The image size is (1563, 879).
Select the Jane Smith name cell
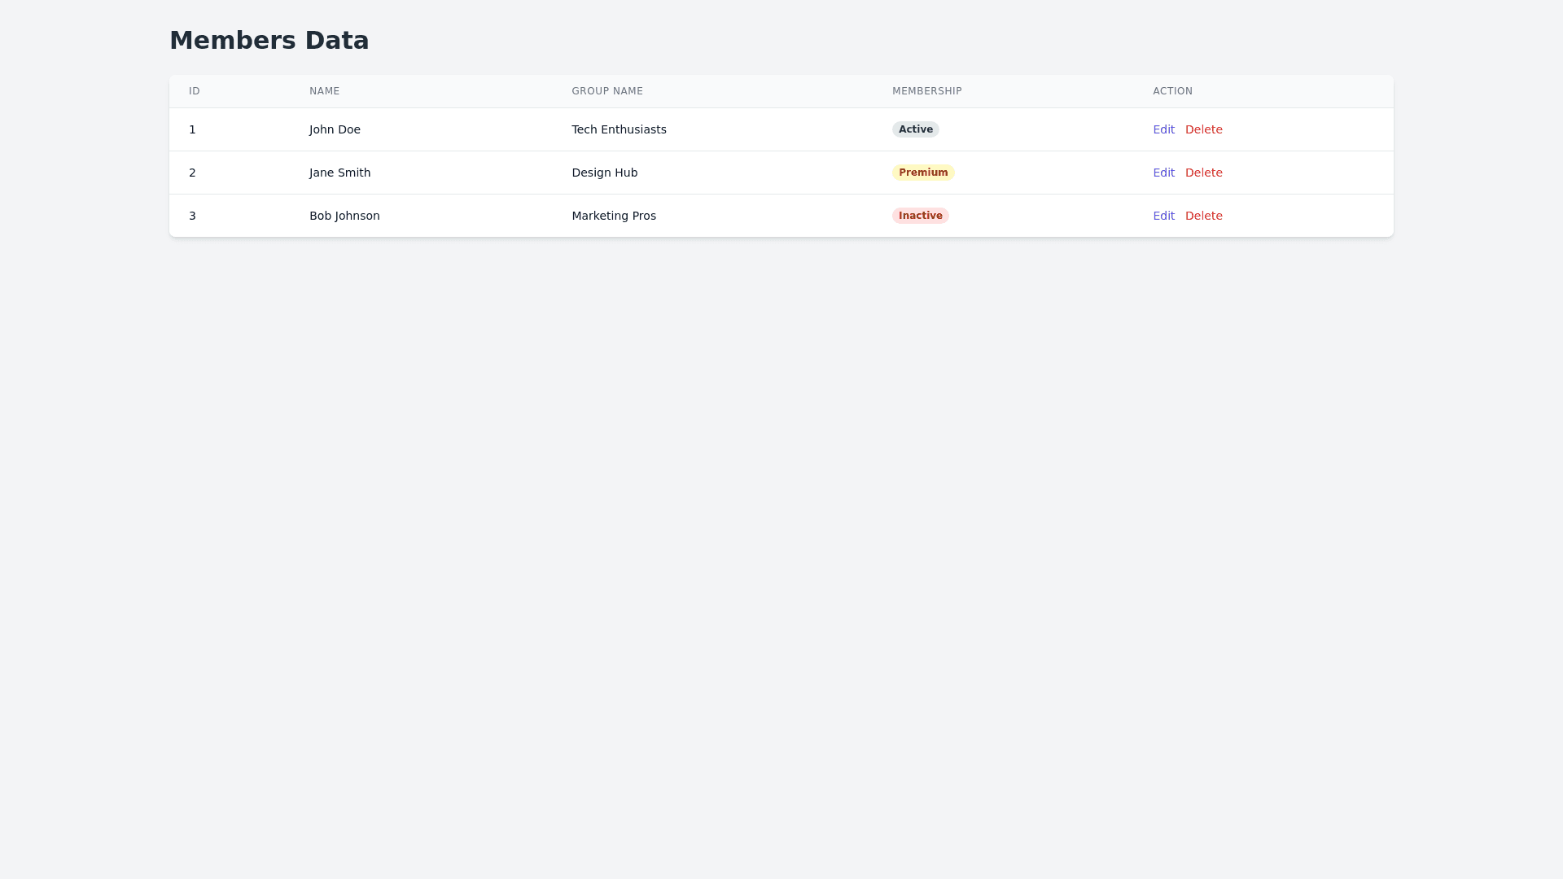coord(339,173)
